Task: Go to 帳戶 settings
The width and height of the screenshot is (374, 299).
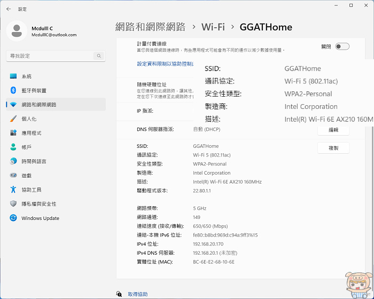Action: [27, 147]
